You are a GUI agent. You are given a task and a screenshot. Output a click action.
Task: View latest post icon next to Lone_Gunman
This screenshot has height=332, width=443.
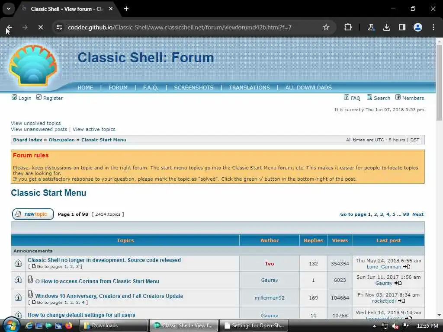tap(407, 266)
